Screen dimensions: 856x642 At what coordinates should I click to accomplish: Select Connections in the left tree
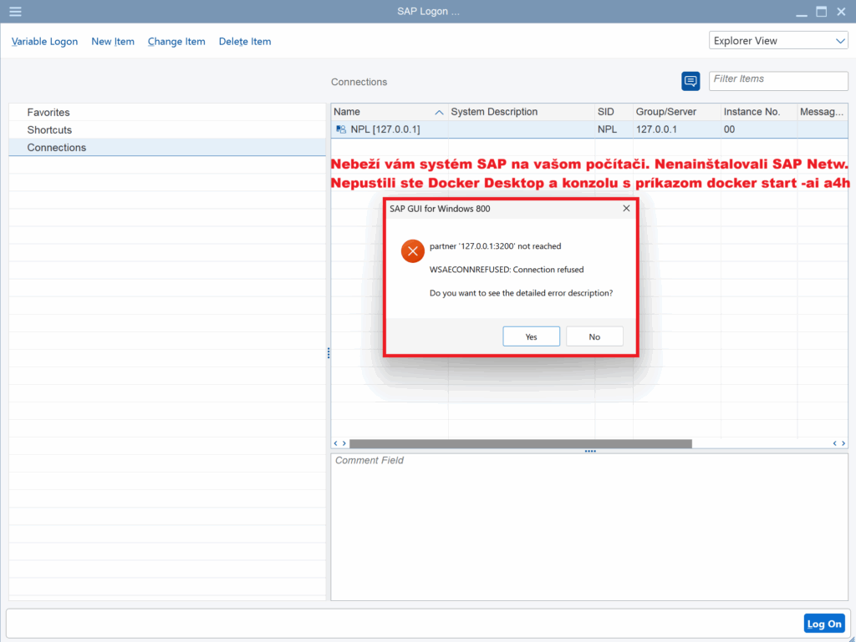point(56,148)
